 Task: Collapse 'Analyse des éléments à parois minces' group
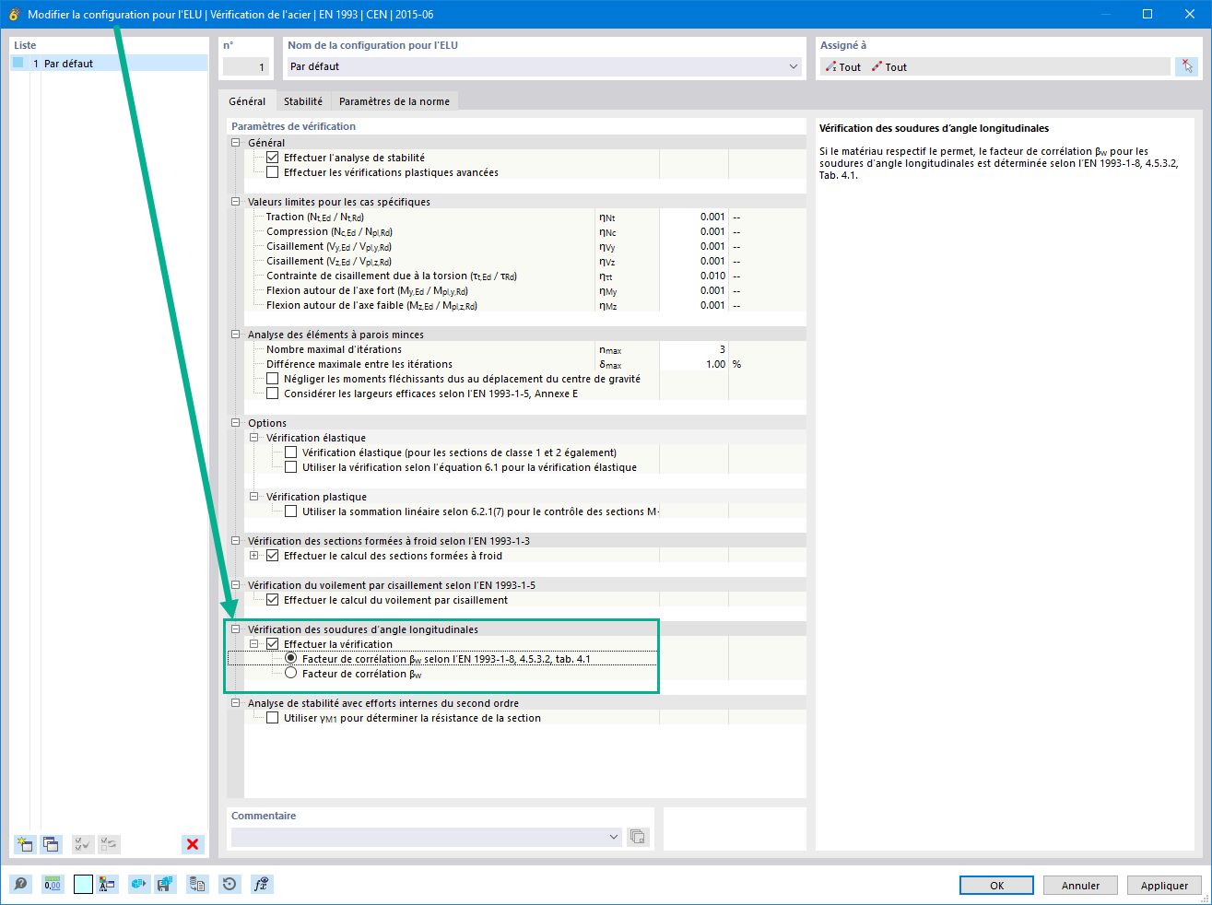coord(235,335)
